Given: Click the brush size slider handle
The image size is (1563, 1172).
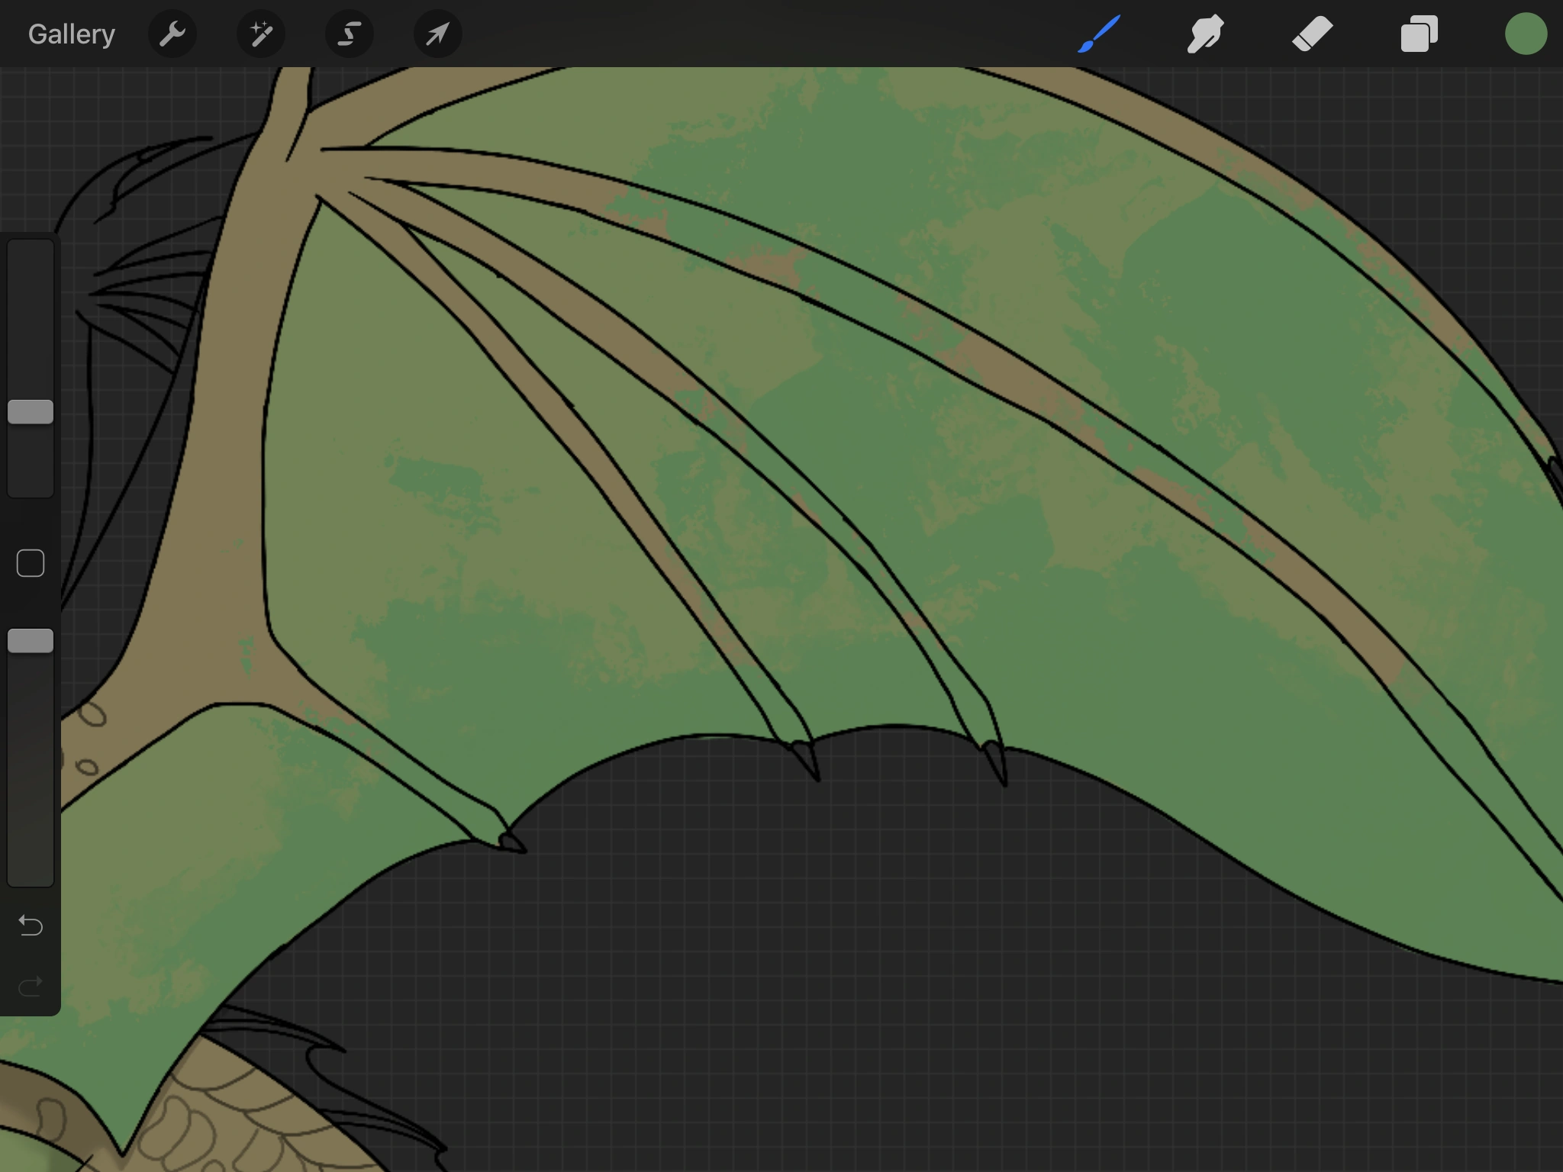Looking at the screenshot, I should 31,412.
